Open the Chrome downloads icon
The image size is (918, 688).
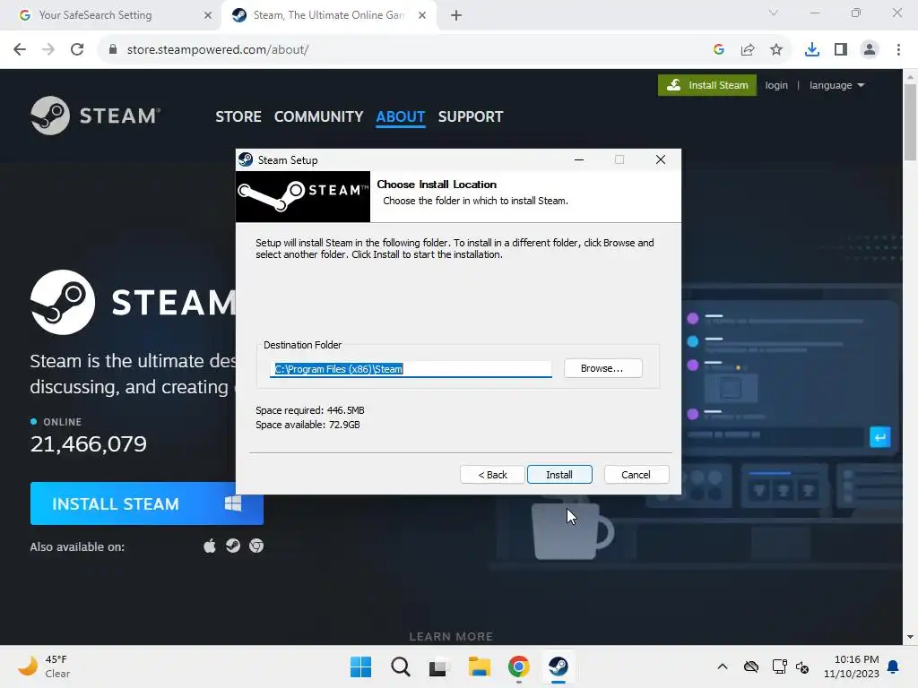812,50
